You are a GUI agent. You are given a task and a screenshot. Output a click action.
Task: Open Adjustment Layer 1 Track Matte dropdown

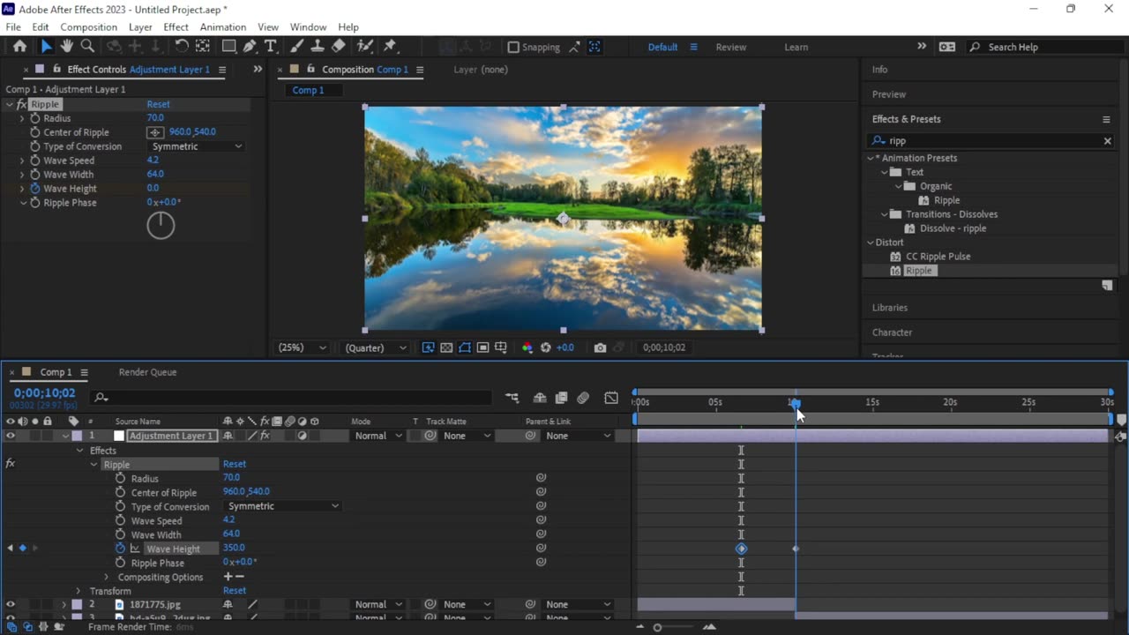click(467, 436)
